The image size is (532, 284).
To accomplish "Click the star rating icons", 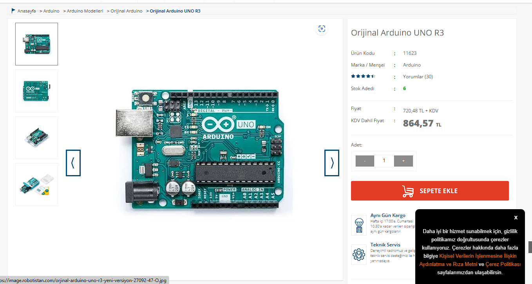I will 363,76.
